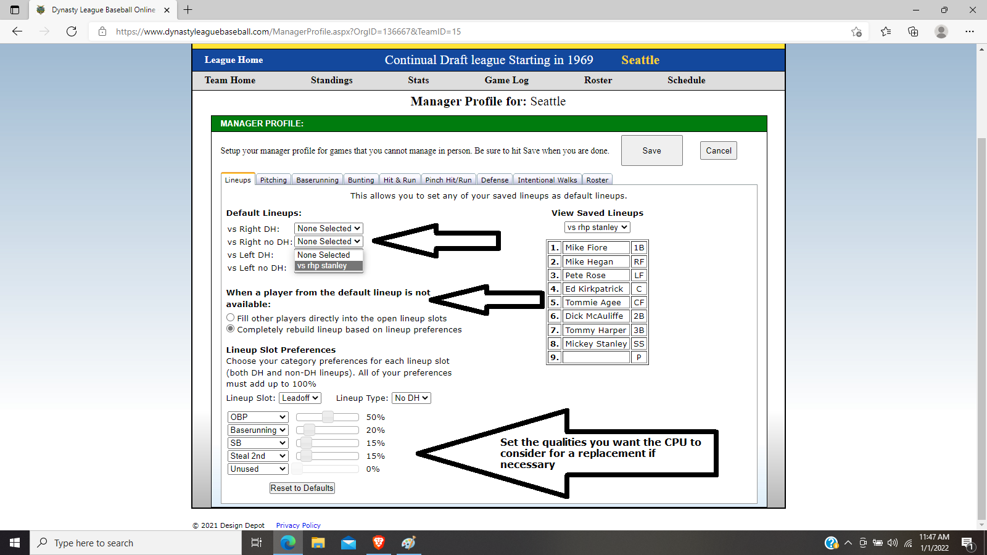Image resolution: width=987 pixels, height=555 pixels.
Task: Add page to favorites with star icon
Action: click(856, 31)
